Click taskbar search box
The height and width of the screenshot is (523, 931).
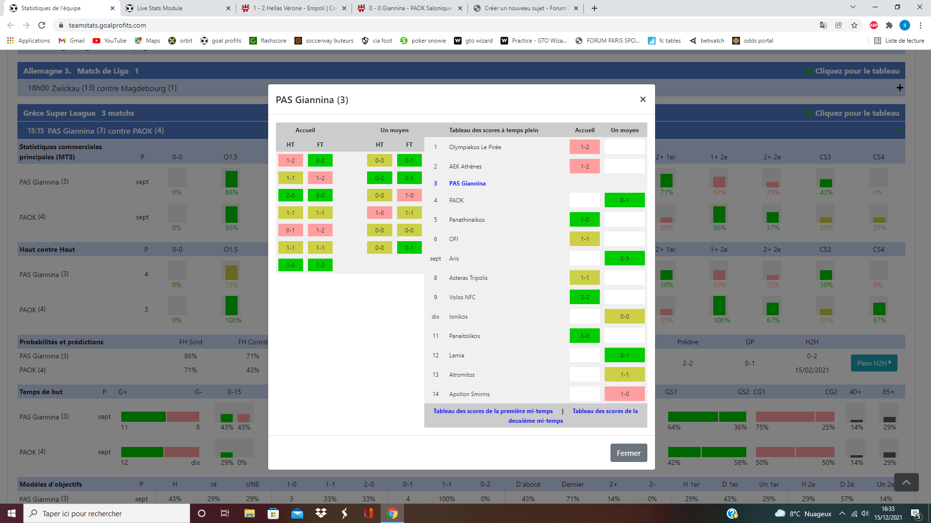coord(107,513)
